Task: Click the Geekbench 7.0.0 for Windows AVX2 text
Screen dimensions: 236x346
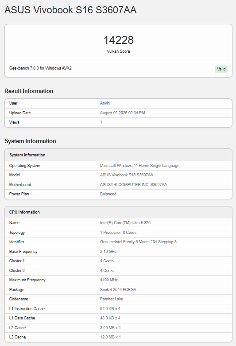Action: 40,68
